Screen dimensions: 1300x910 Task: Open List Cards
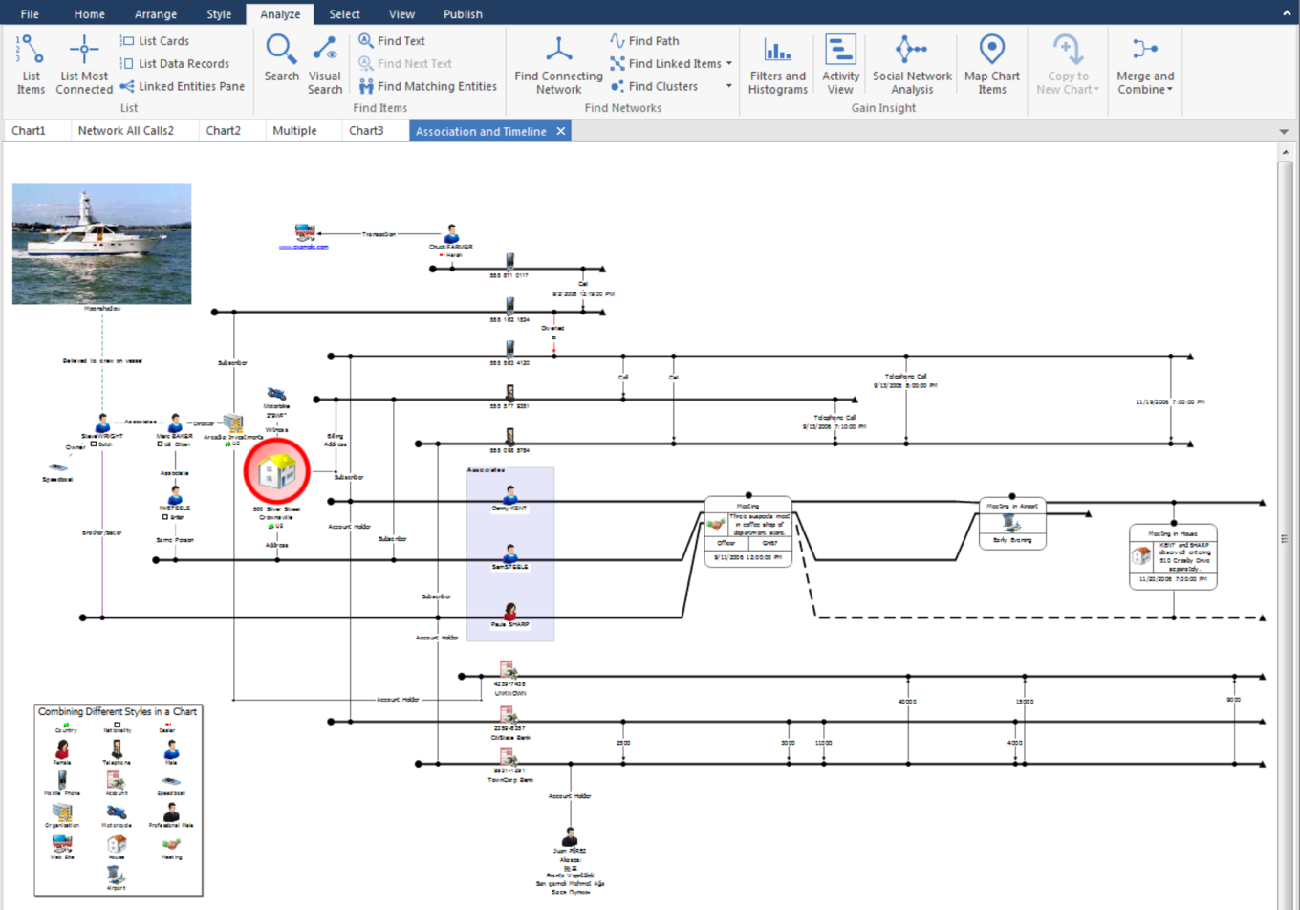(x=154, y=41)
